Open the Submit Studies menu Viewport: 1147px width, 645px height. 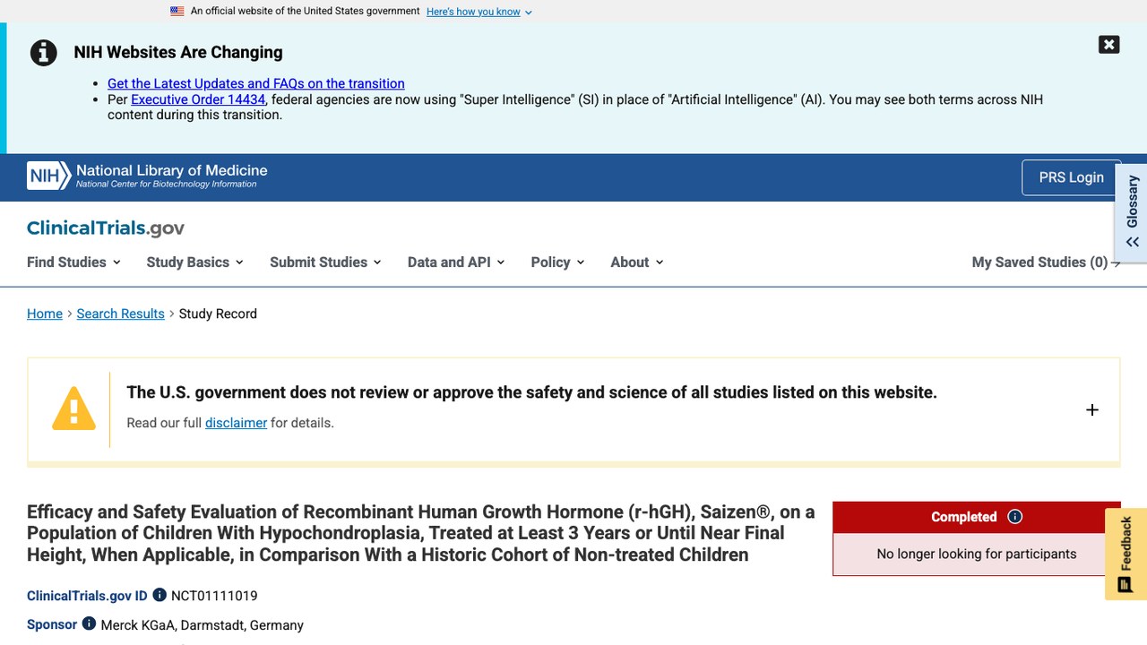pos(325,262)
